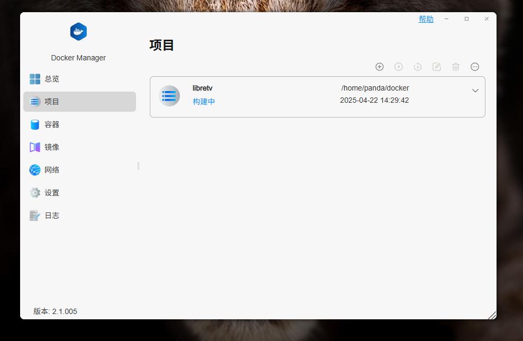The width and height of the screenshot is (523, 341).
Task: Open the more options ellipsis icon
Action: [475, 67]
